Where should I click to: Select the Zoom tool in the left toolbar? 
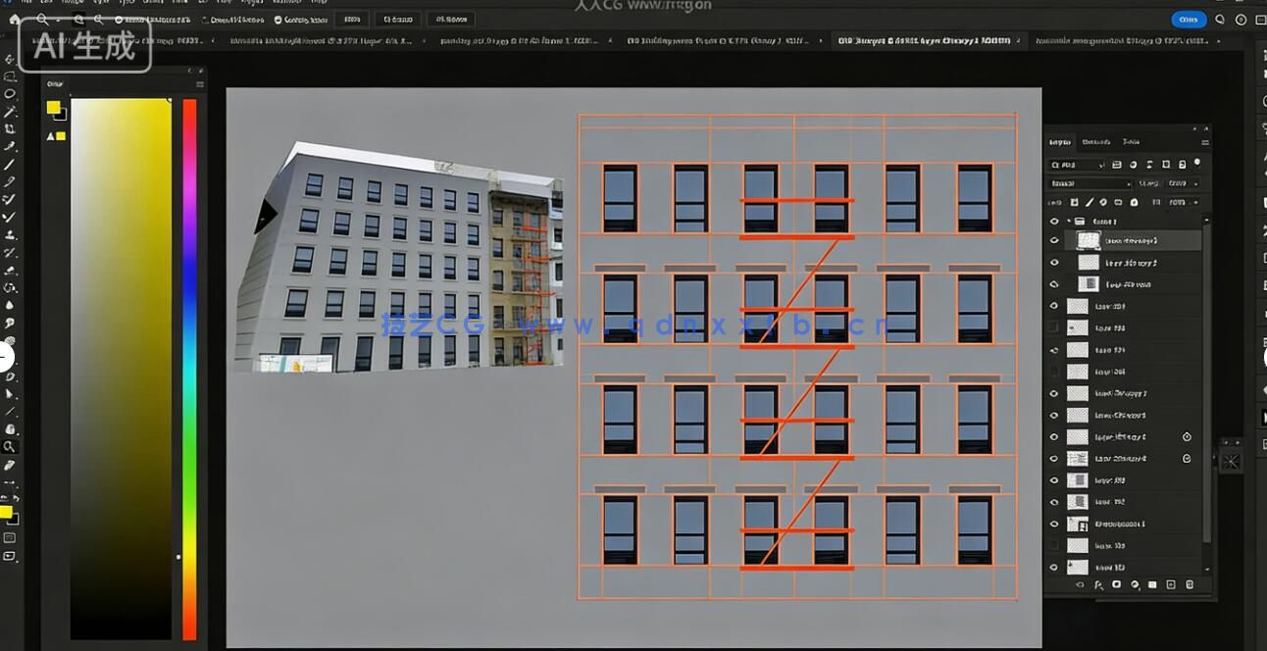click(x=10, y=447)
